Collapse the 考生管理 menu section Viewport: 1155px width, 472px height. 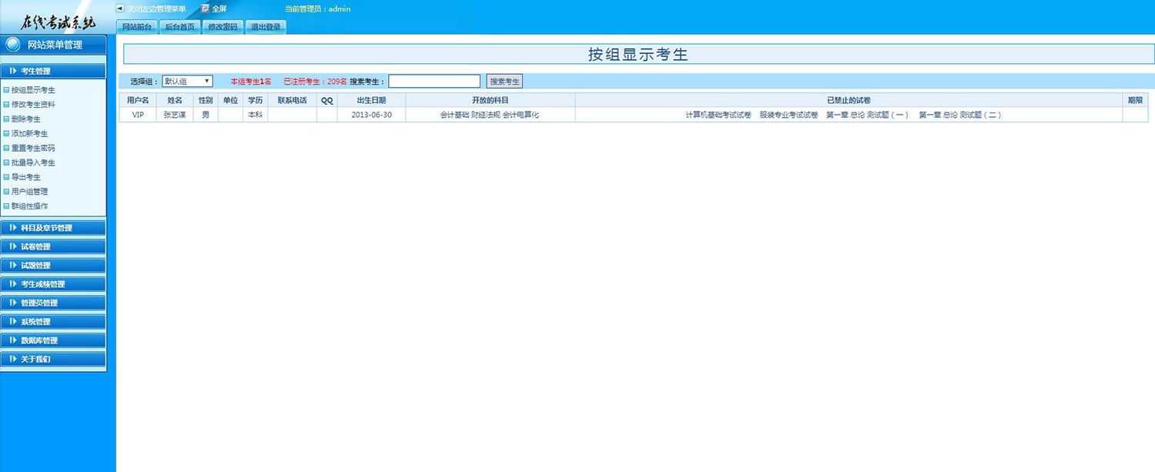pos(53,71)
